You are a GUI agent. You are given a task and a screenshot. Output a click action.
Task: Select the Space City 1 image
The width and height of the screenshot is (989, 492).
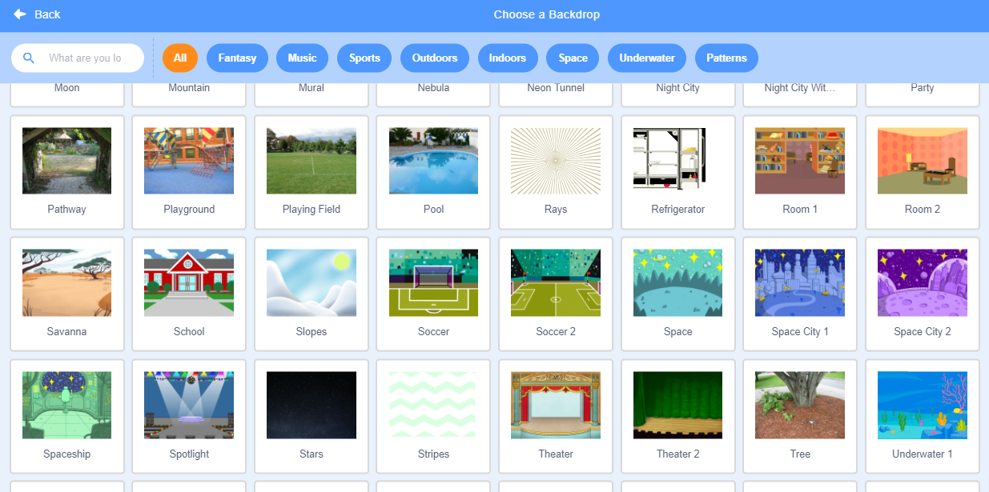click(x=800, y=282)
